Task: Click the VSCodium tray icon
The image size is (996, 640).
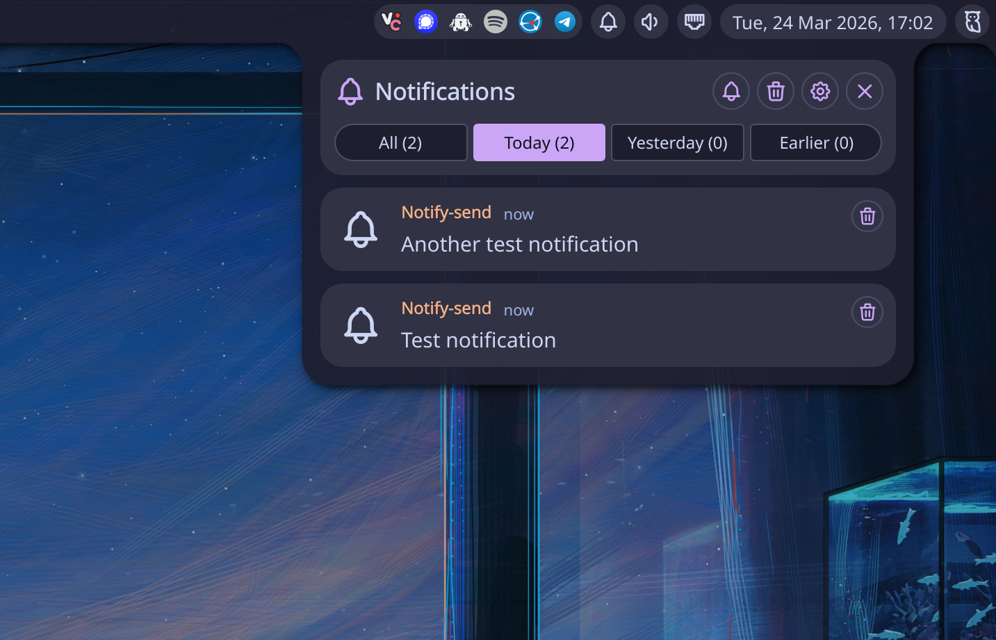Action: point(391,22)
